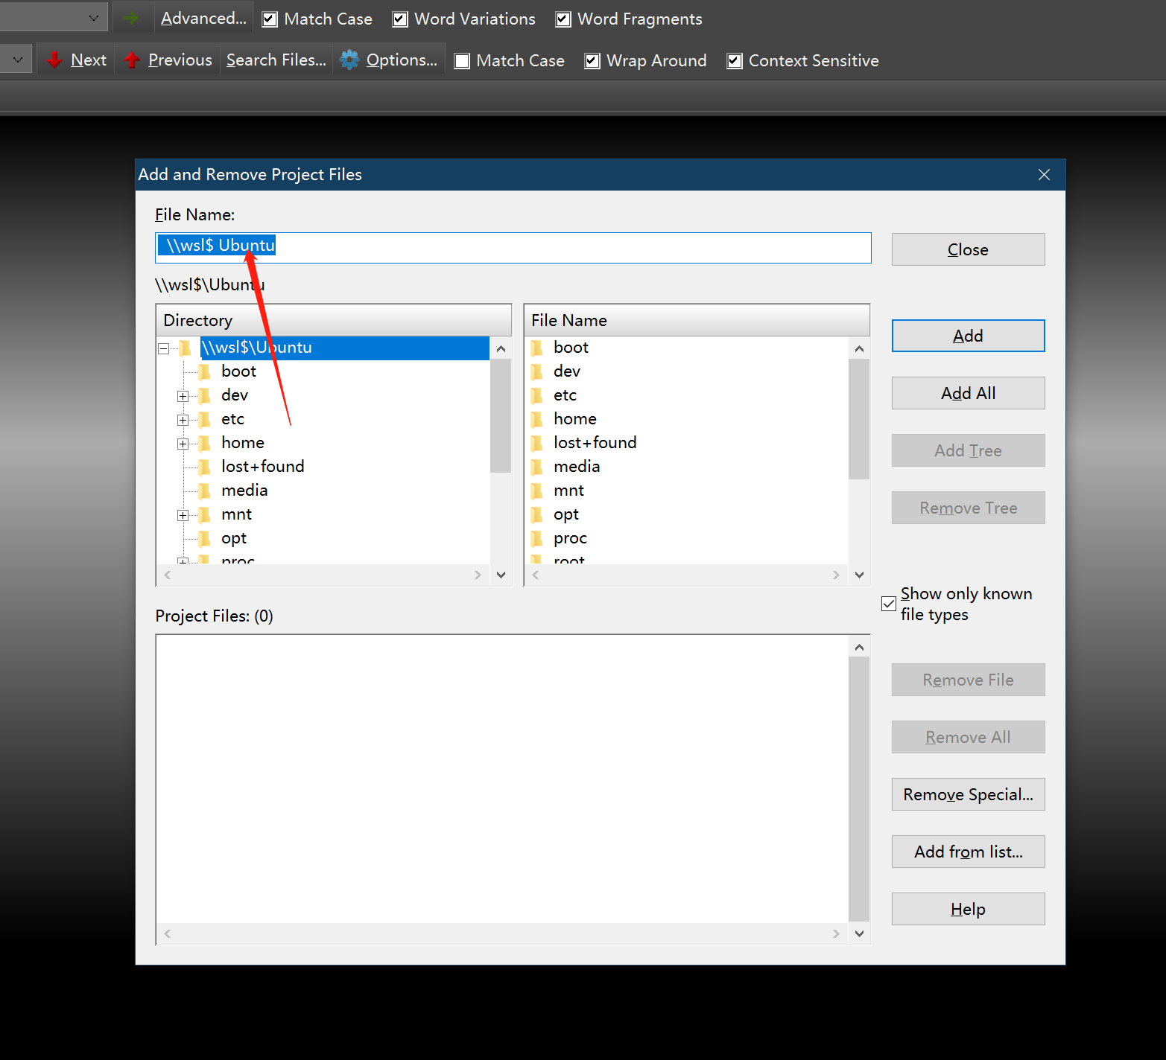
Task: Click the Next red down-arrow icon
Action: [x=53, y=60]
